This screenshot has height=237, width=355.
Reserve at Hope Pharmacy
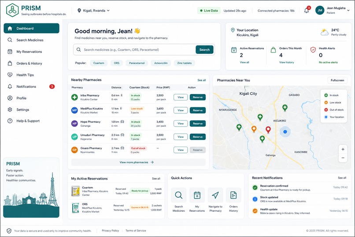(198, 124)
